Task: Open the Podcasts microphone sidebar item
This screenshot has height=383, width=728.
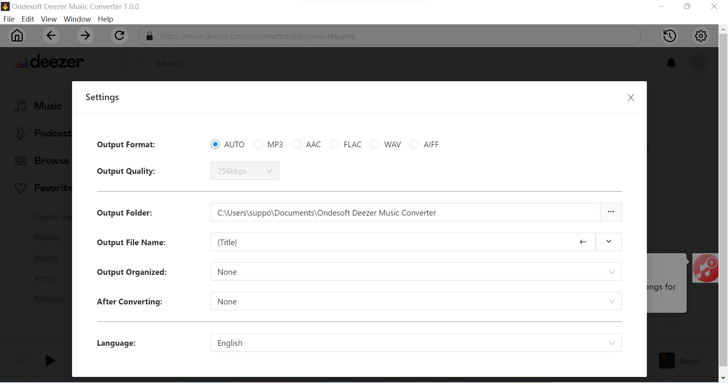Action: 43,133
